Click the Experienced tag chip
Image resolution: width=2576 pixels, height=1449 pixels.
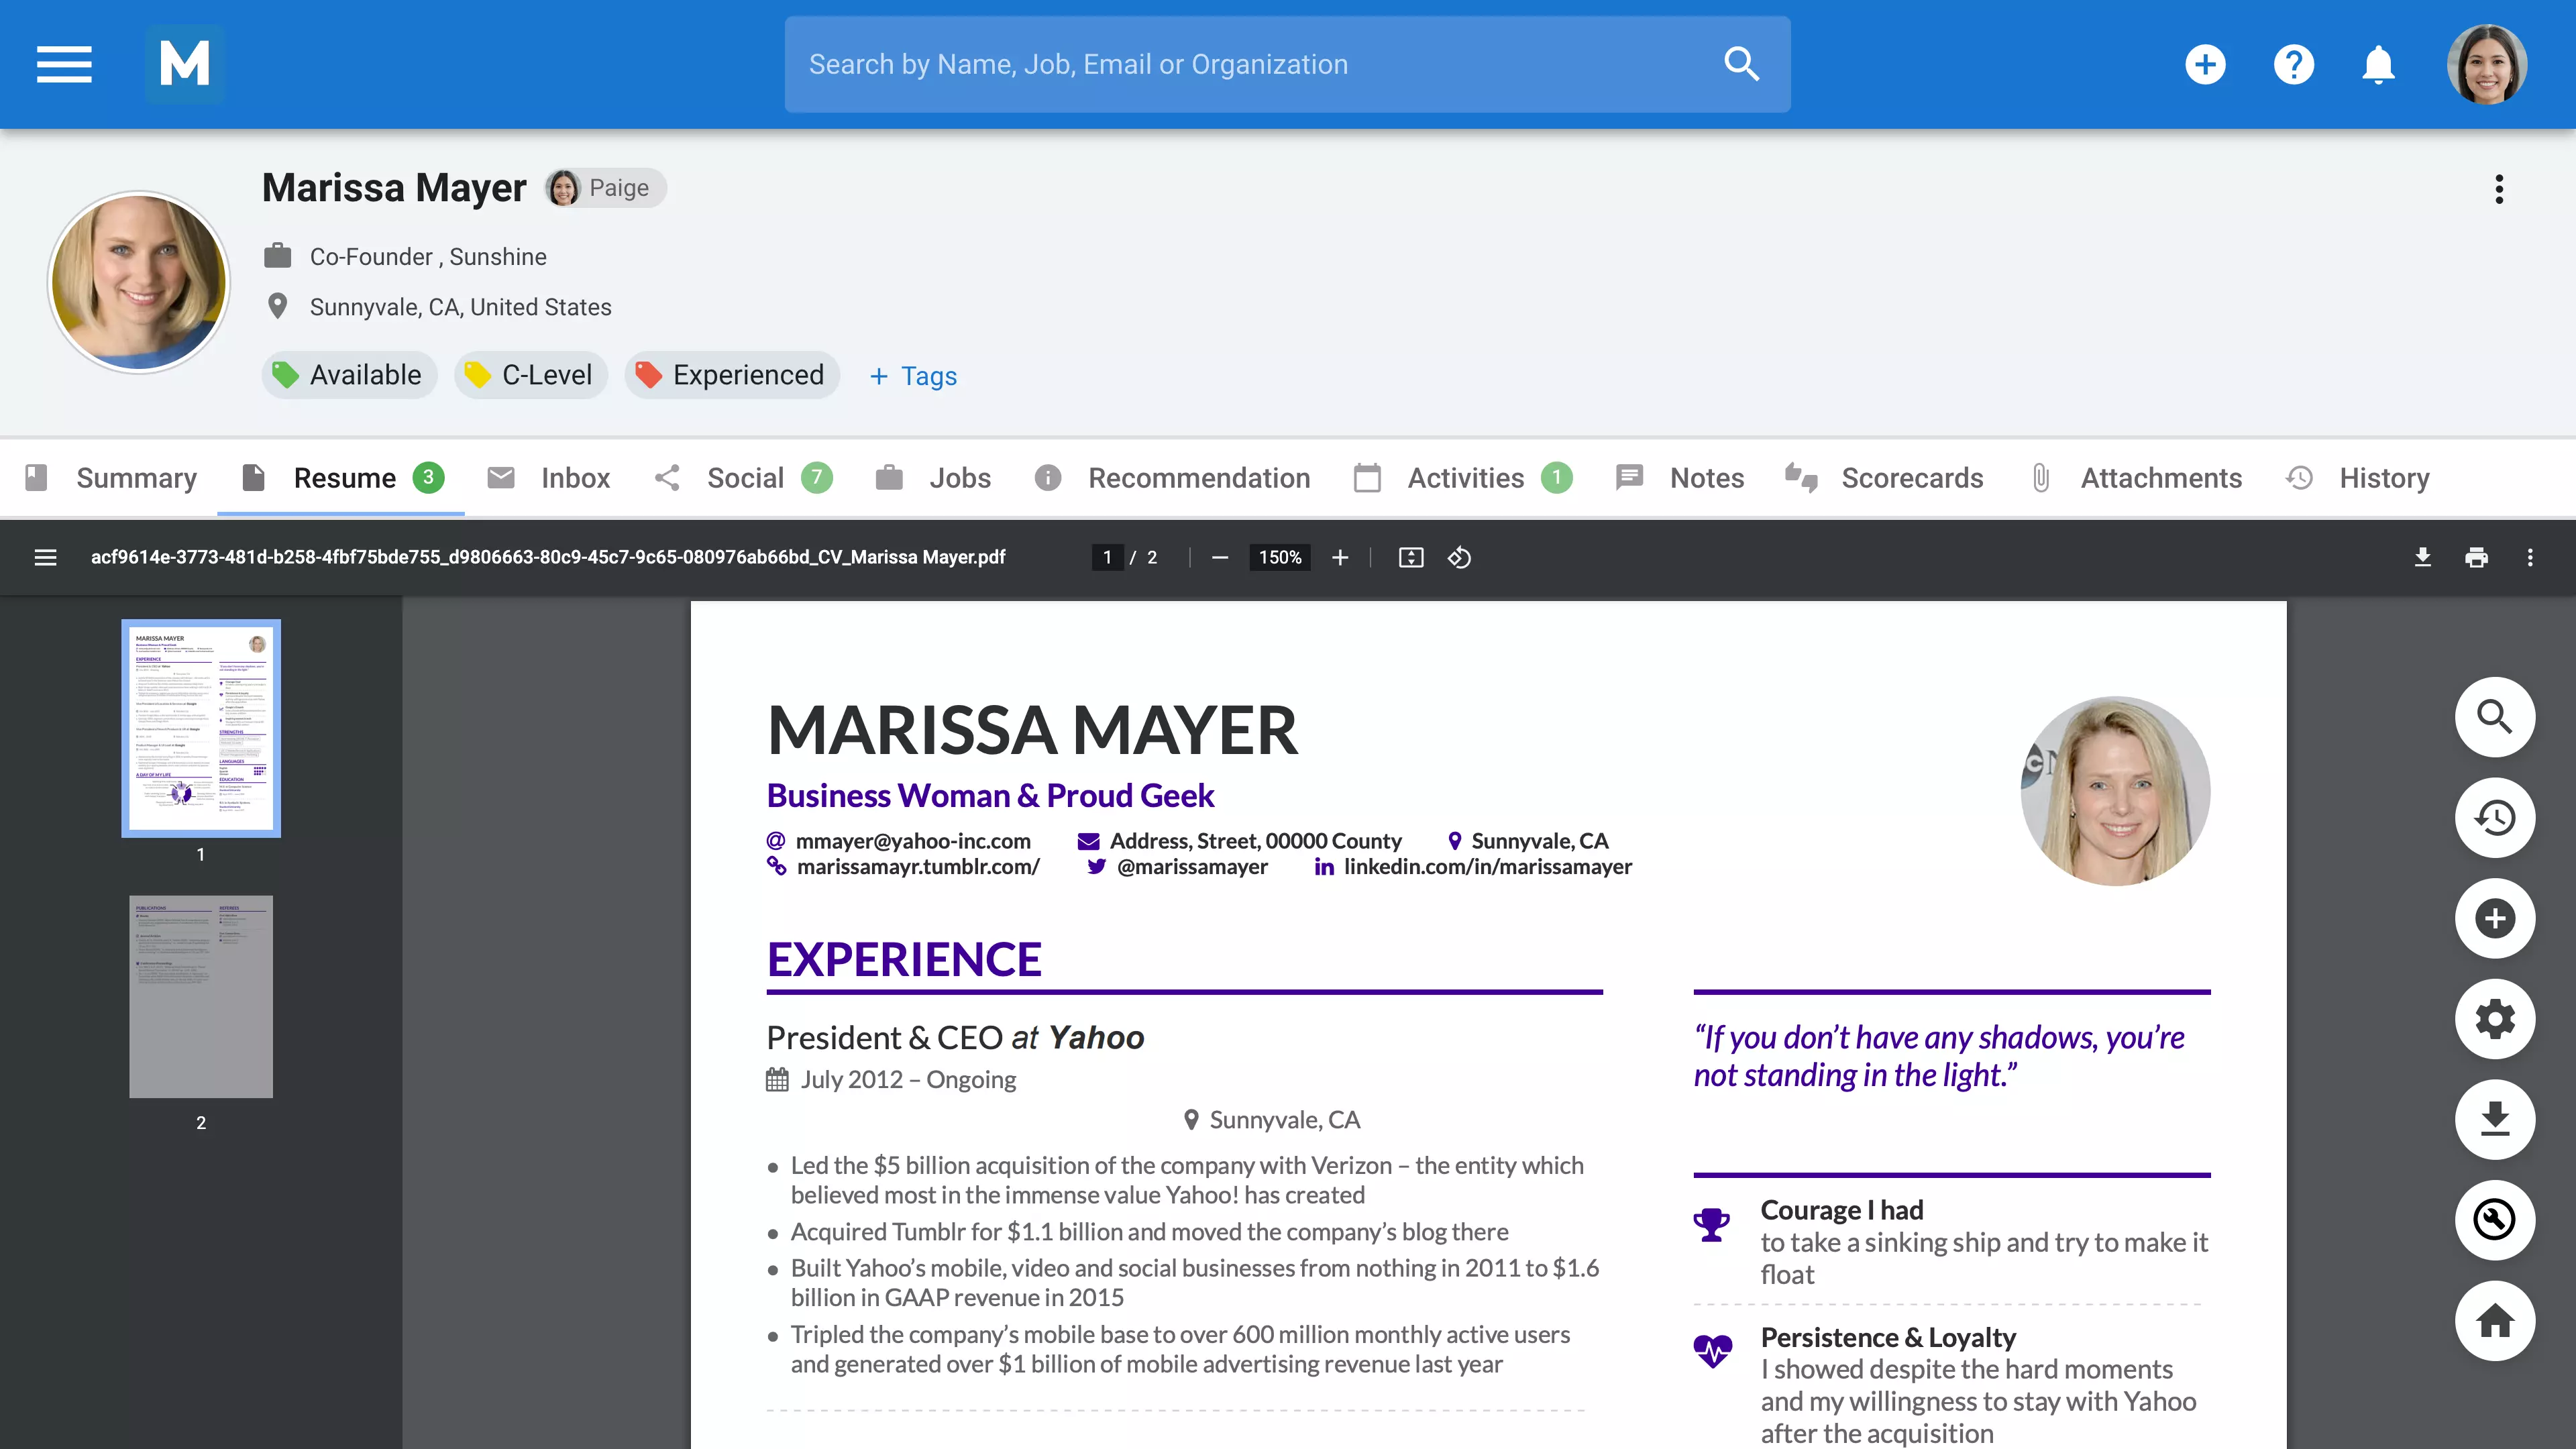[x=731, y=375]
